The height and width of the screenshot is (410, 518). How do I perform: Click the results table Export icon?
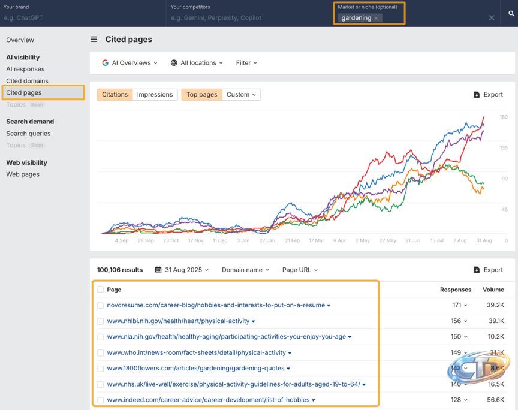(477, 270)
